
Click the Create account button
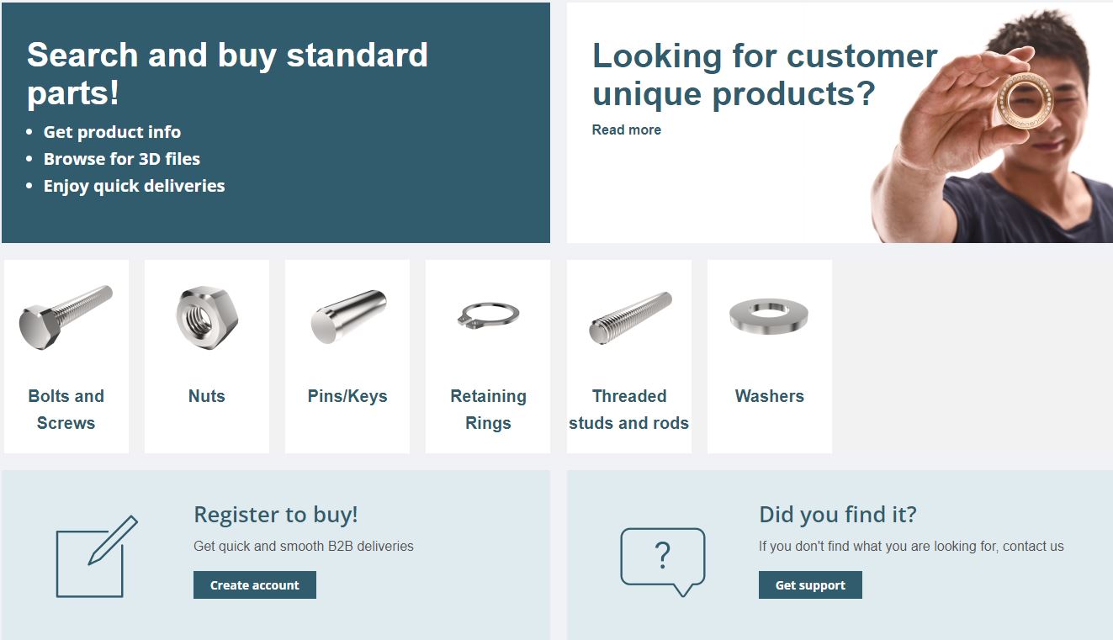[255, 585]
